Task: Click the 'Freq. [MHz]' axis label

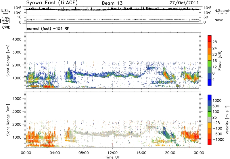Action: (5, 20)
